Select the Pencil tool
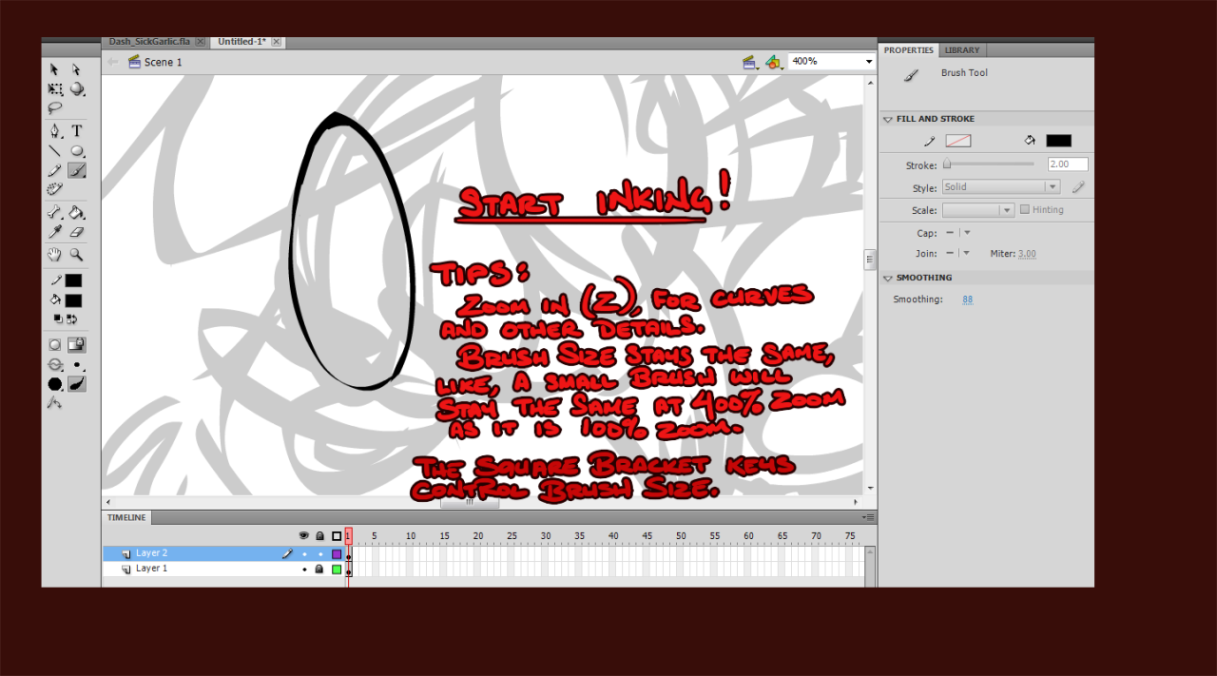The image size is (1217, 676). coord(55,171)
